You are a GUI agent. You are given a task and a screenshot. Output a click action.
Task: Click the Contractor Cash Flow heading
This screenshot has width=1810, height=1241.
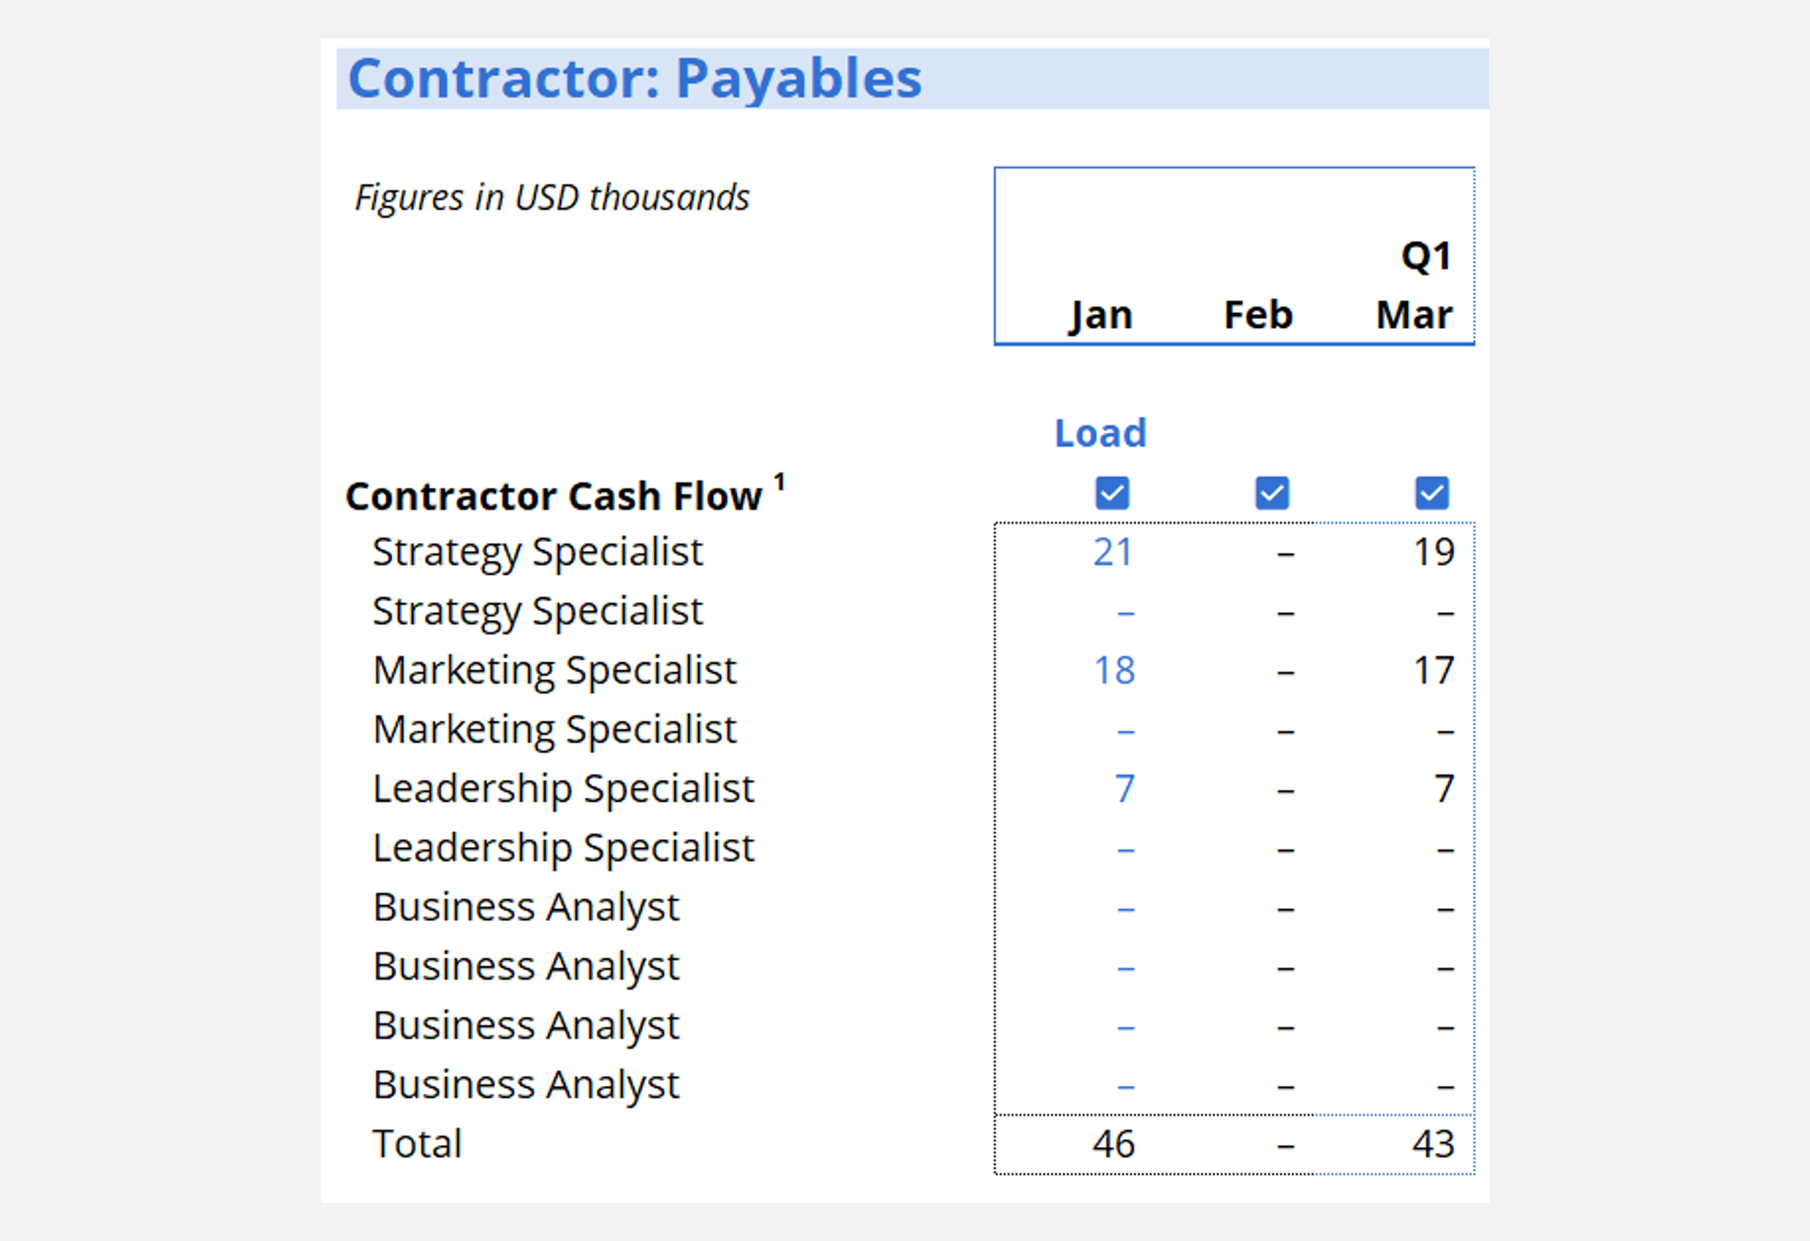(x=553, y=496)
